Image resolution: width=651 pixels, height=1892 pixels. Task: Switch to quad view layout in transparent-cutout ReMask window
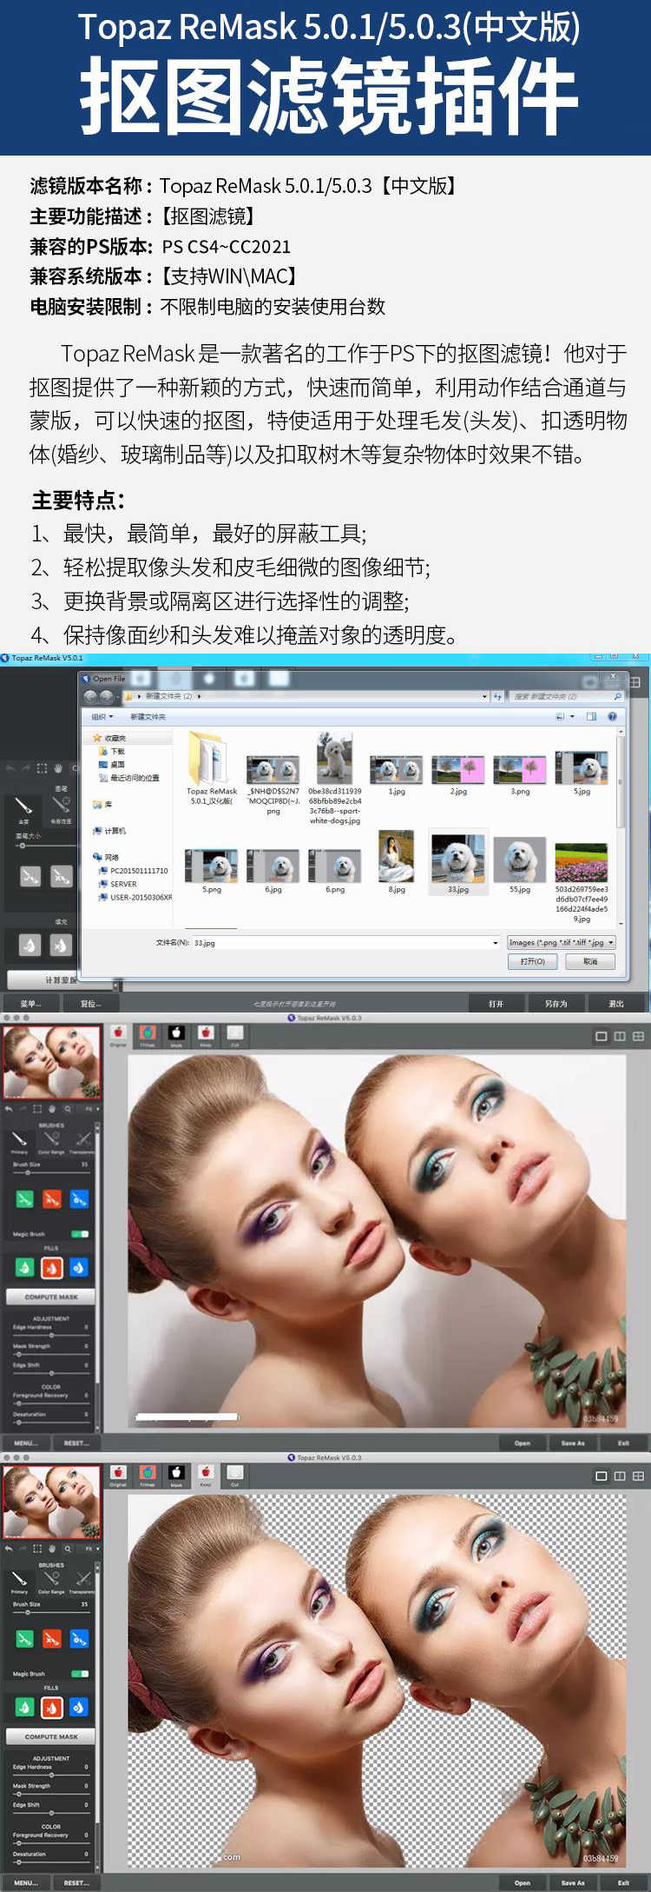click(638, 1477)
